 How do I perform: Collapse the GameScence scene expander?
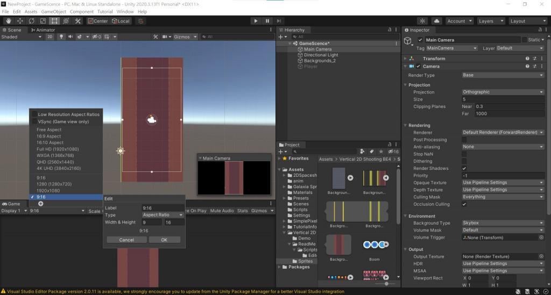[x=290, y=44]
